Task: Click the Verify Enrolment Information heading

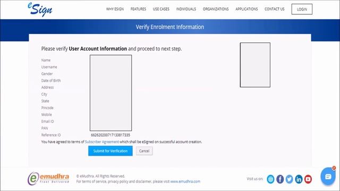Action: click(x=170, y=27)
